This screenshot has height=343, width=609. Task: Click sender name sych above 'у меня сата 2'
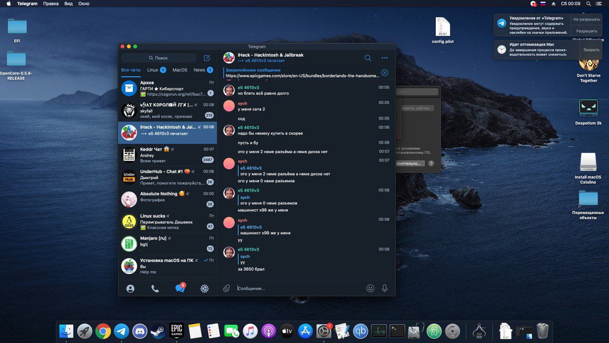click(x=242, y=103)
